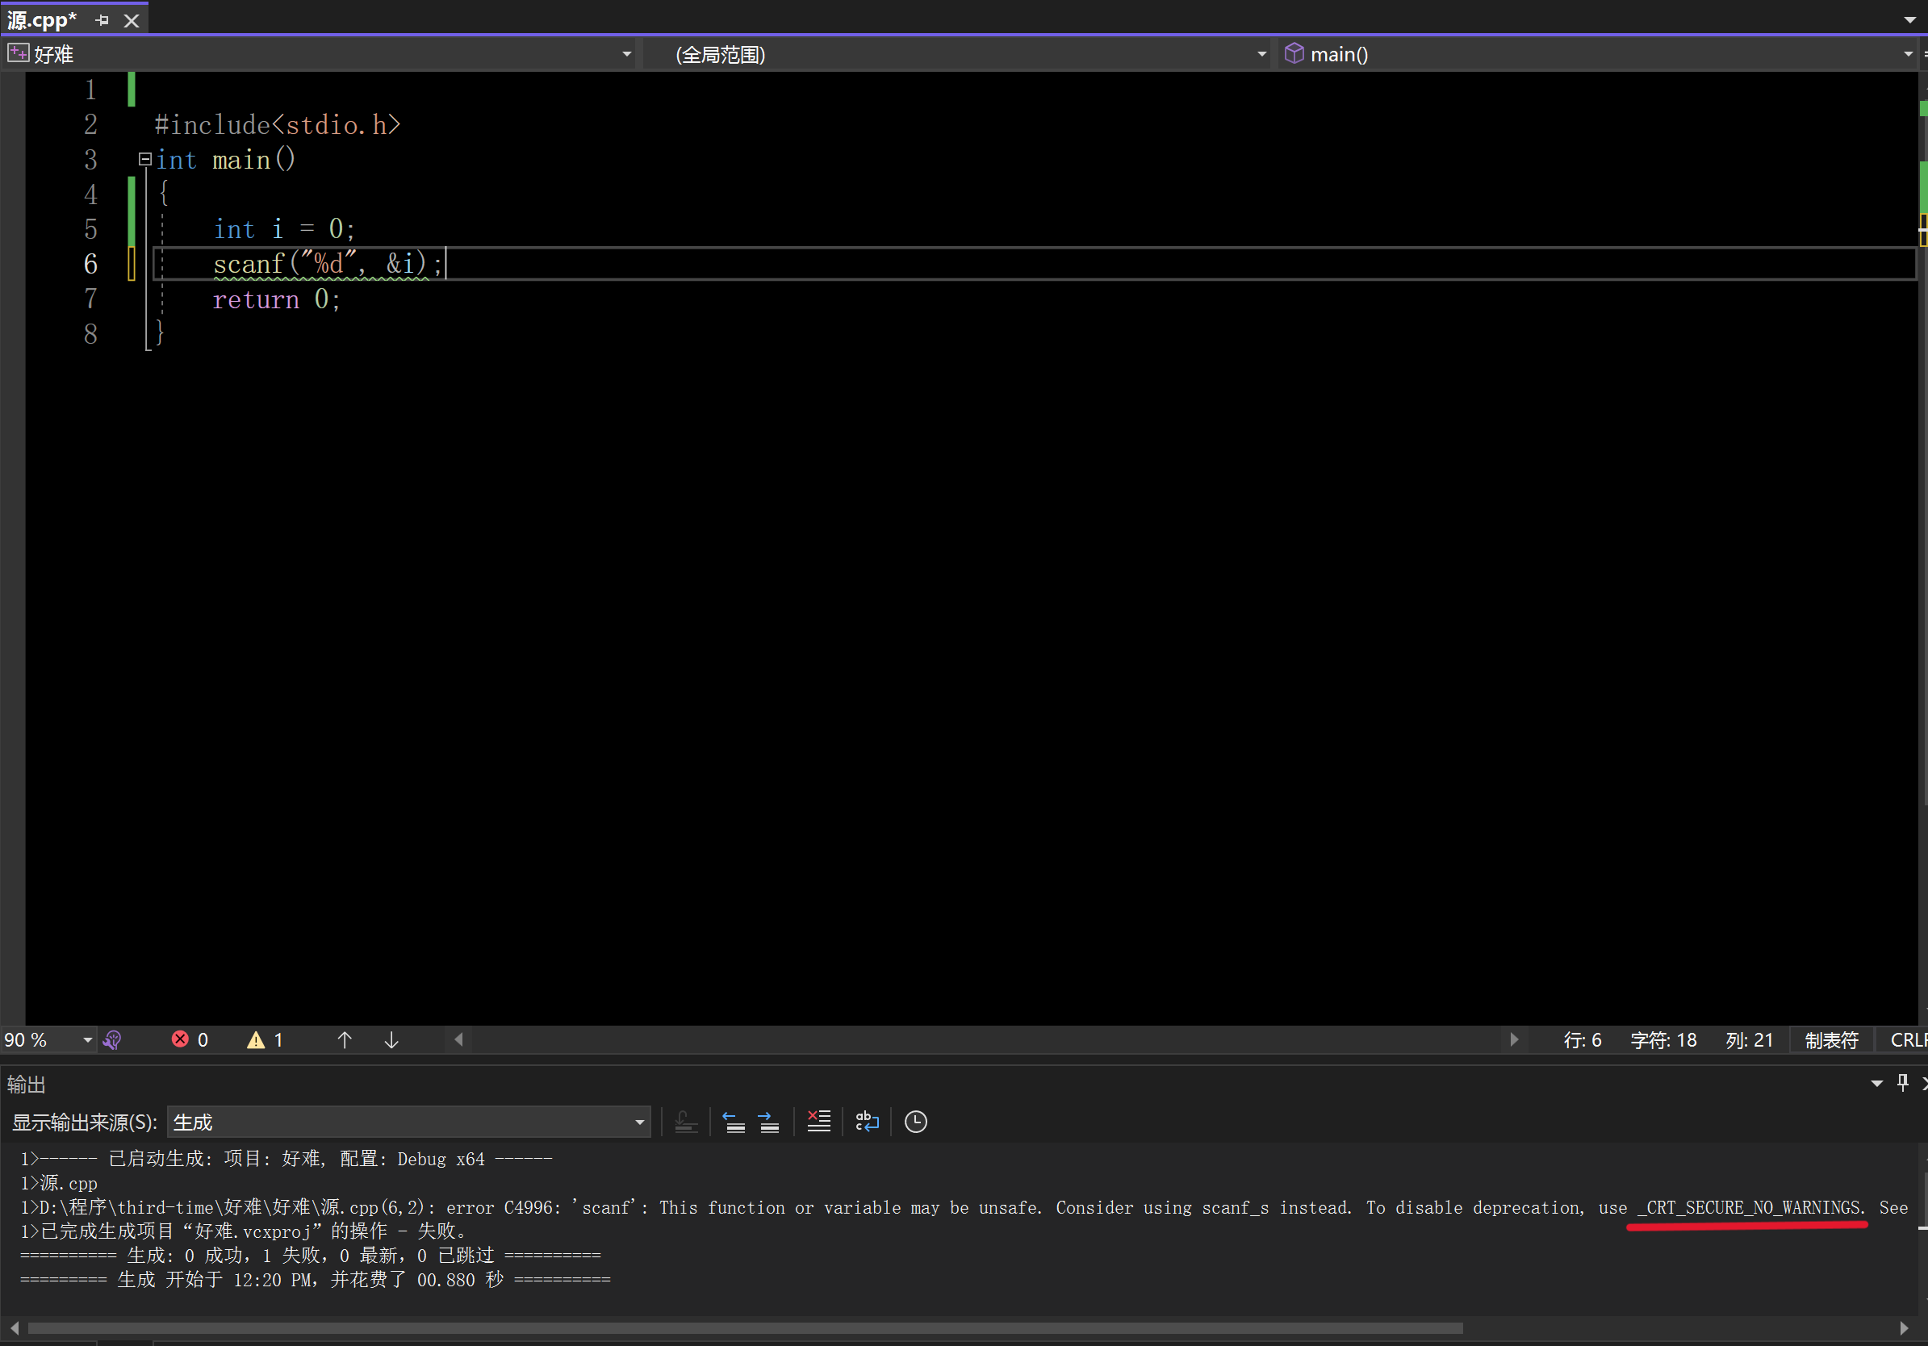Collapse the int main() code block

click(x=144, y=159)
